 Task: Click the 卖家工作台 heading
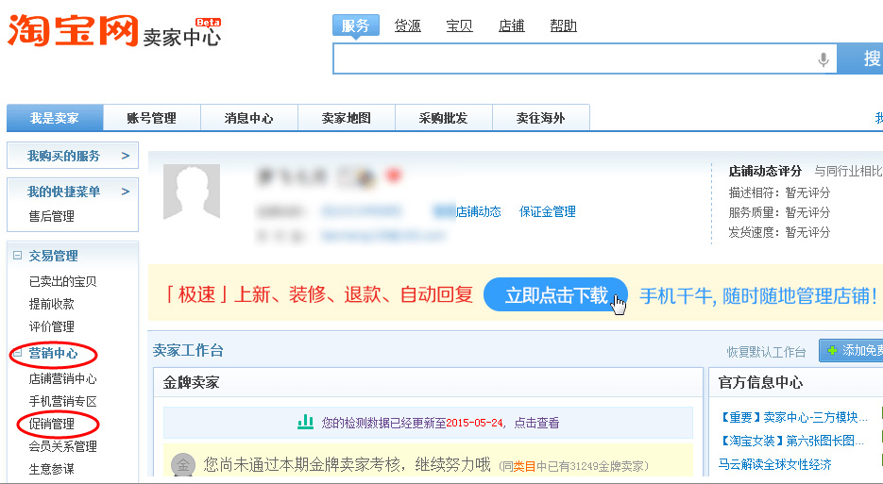188,350
